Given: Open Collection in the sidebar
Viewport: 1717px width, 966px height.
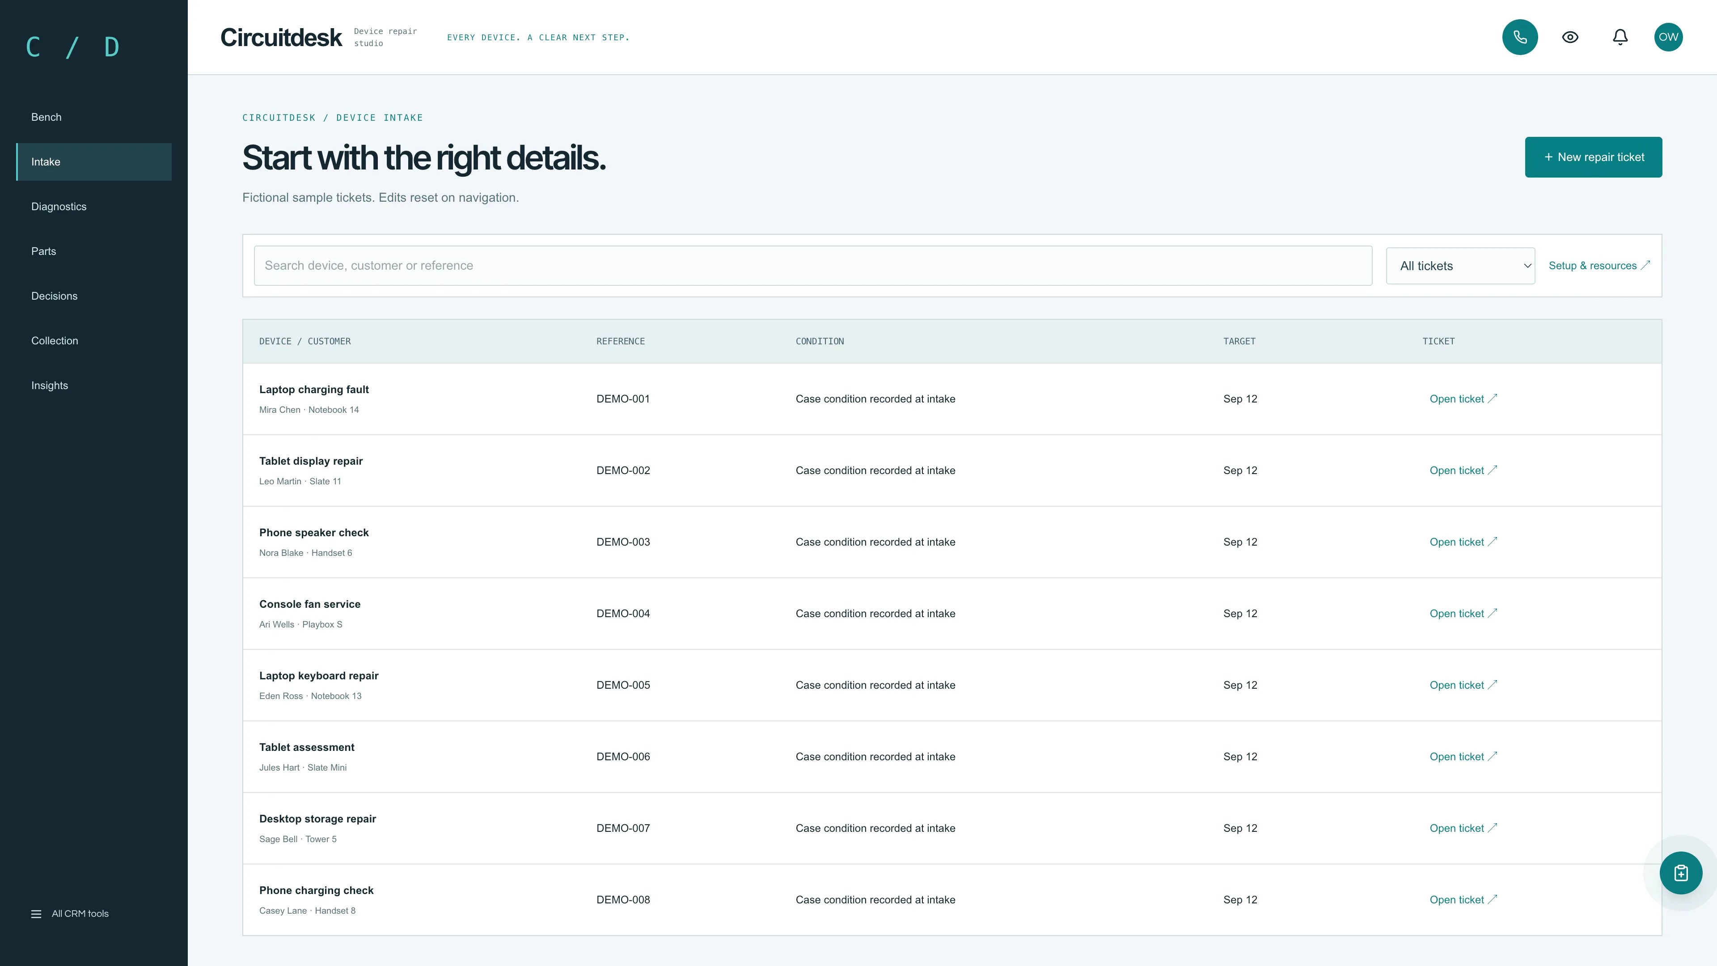Looking at the screenshot, I should coord(94,341).
